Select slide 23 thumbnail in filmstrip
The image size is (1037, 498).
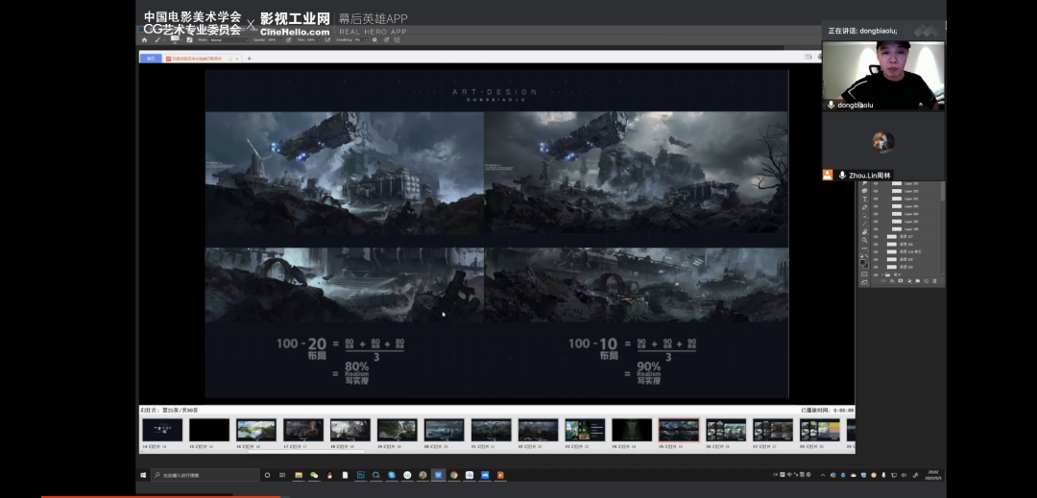[x=585, y=430]
